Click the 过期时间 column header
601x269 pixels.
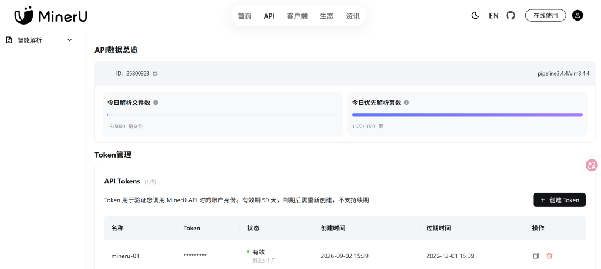pos(438,227)
